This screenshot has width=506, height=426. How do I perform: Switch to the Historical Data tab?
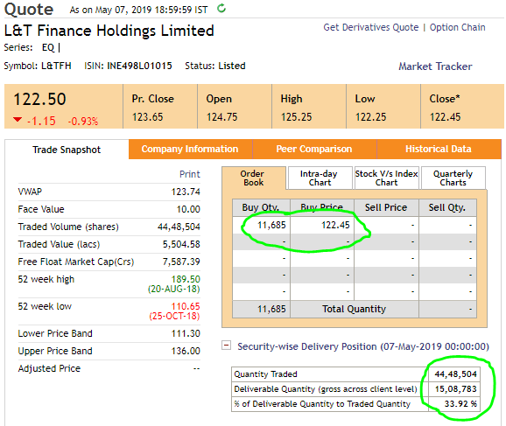click(x=439, y=149)
